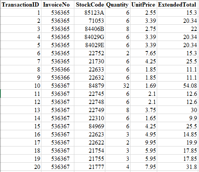
Task: Click StockCode cell 71053
Action: click(90, 21)
